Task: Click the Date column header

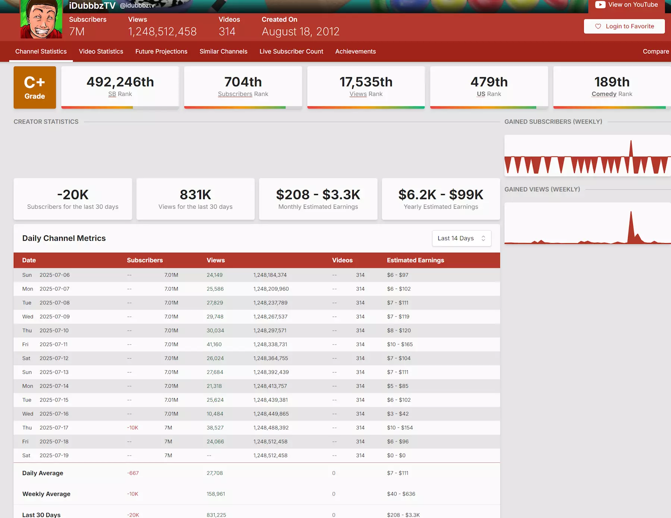Action: pos(29,260)
